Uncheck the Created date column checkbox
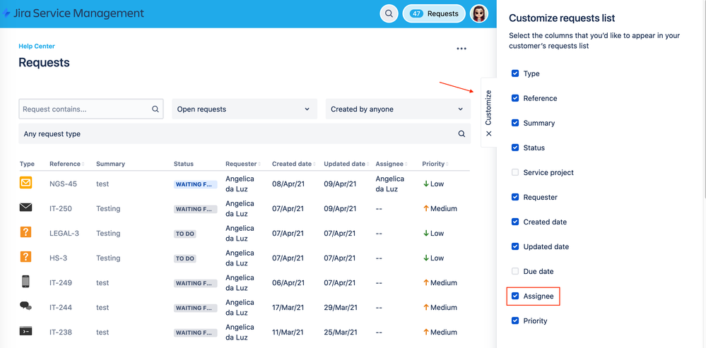This screenshot has width=706, height=348. pos(515,222)
